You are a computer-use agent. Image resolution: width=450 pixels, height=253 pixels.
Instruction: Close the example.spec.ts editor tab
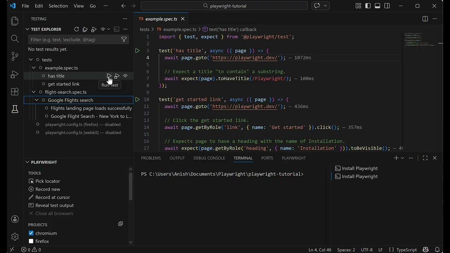[x=182, y=19]
